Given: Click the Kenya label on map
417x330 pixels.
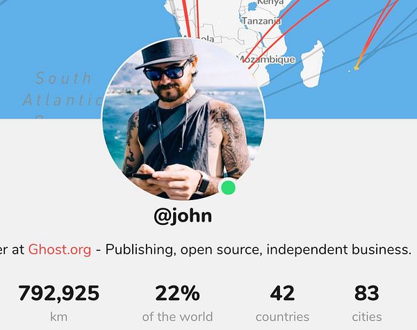Looking at the screenshot, I should (x=270, y=2).
